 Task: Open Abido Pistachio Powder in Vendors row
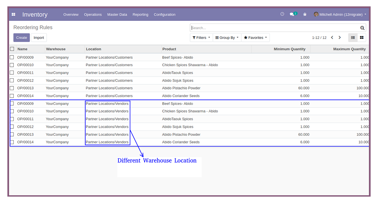pyautogui.click(x=181, y=134)
